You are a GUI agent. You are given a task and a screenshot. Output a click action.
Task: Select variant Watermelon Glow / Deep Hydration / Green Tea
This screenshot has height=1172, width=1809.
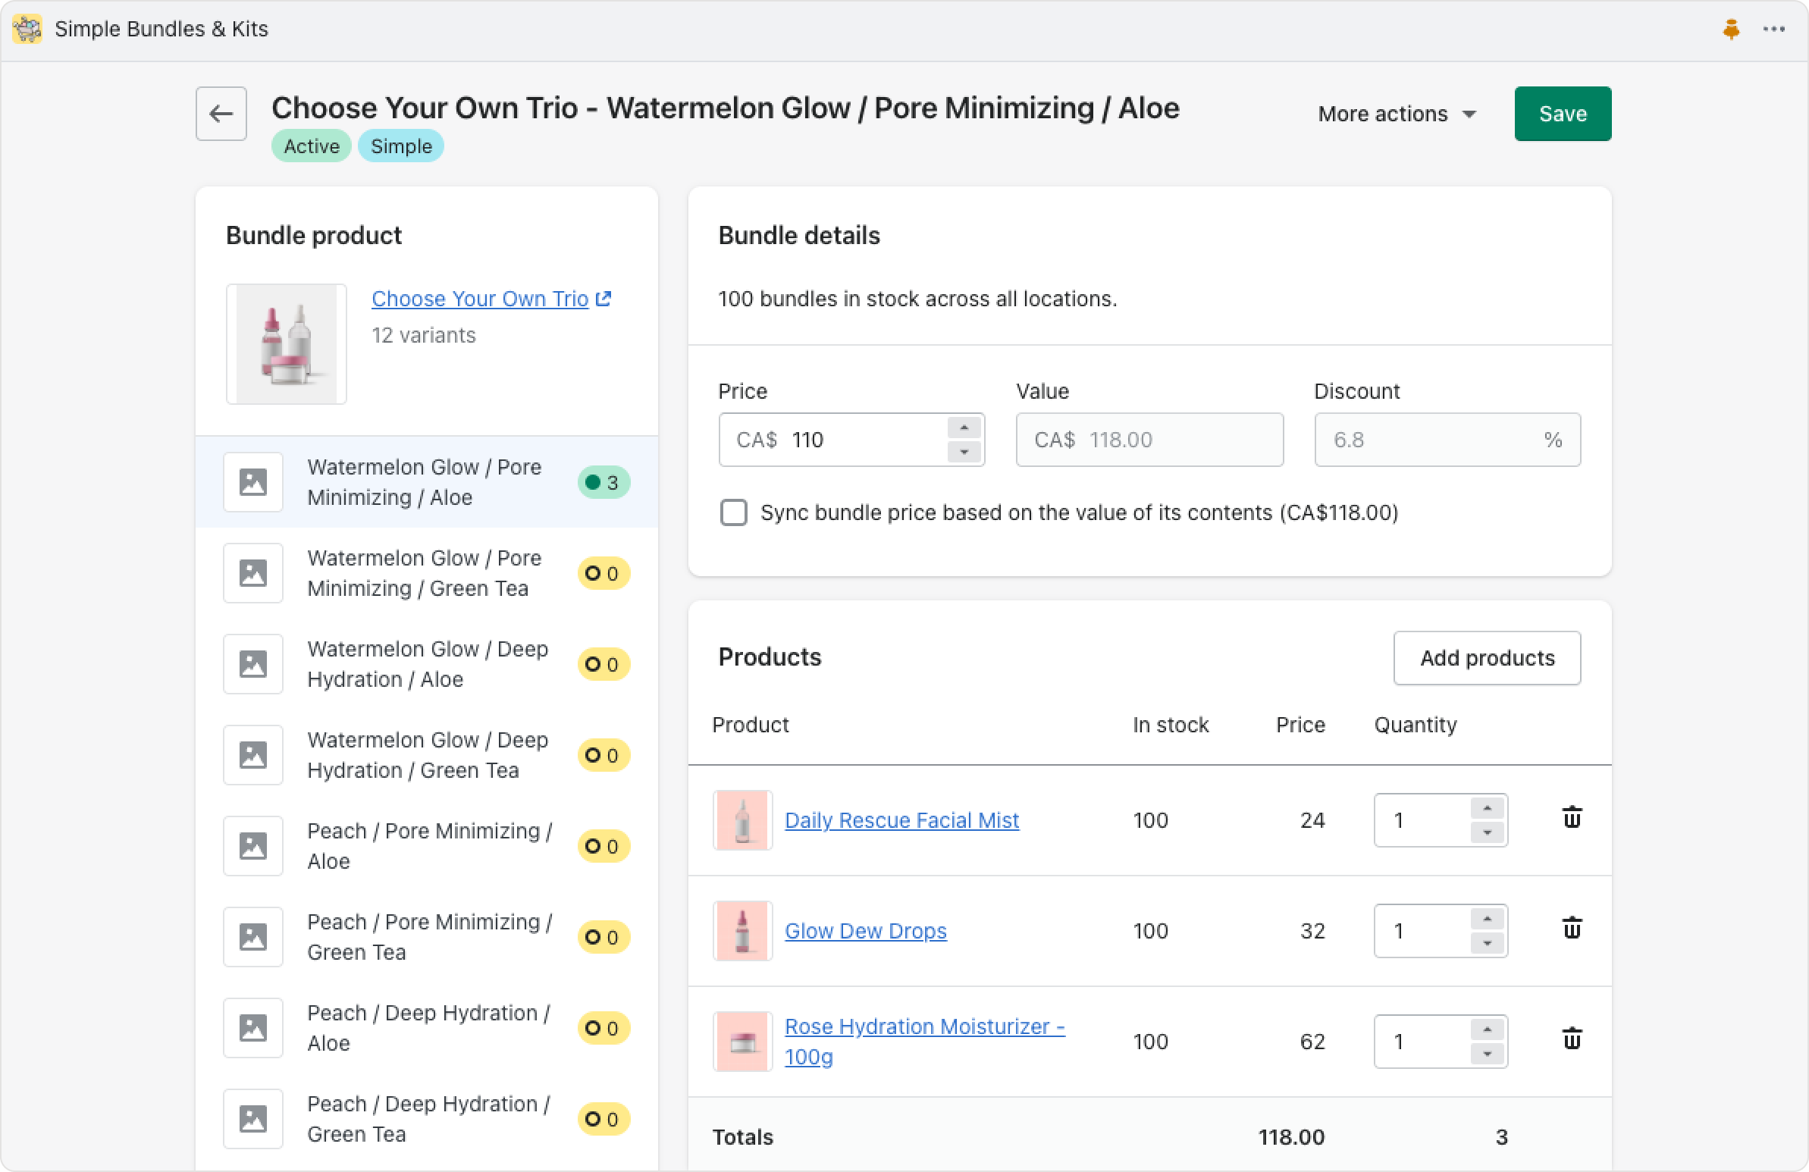click(426, 755)
